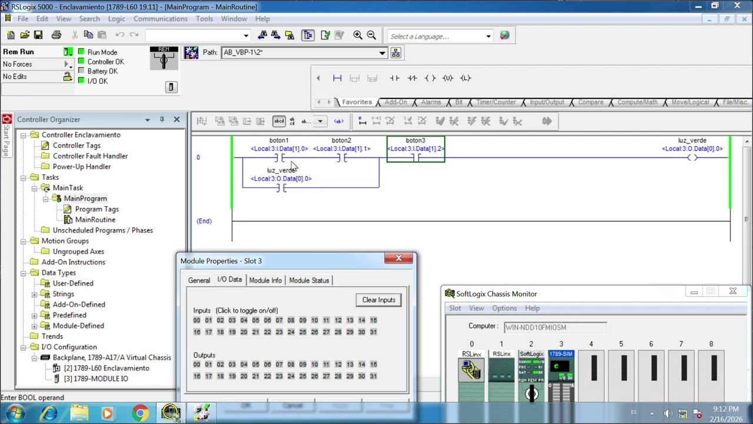753x424 pixels.
Task: Open Google Chrome from the taskbar
Action: (140, 413)
